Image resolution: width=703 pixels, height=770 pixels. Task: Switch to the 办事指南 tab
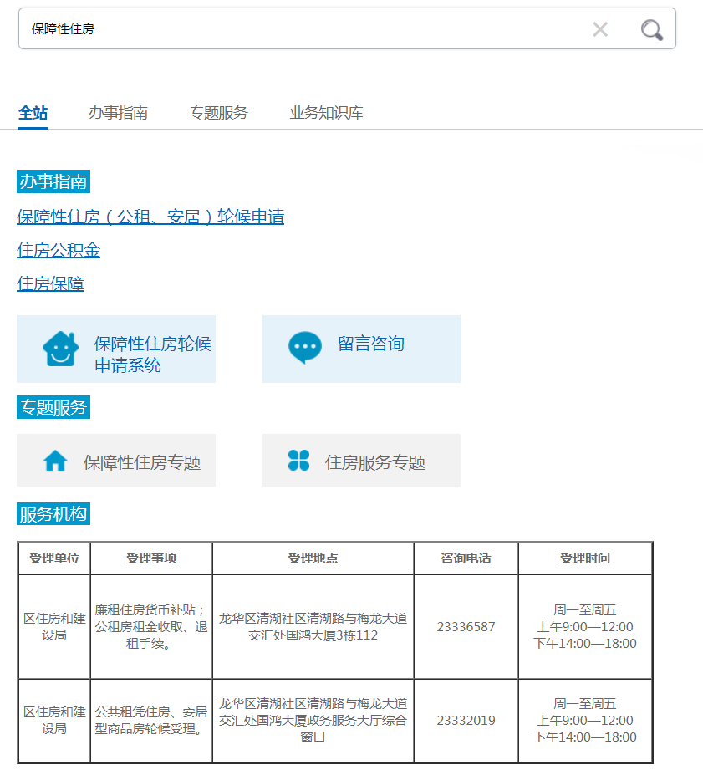118,113
